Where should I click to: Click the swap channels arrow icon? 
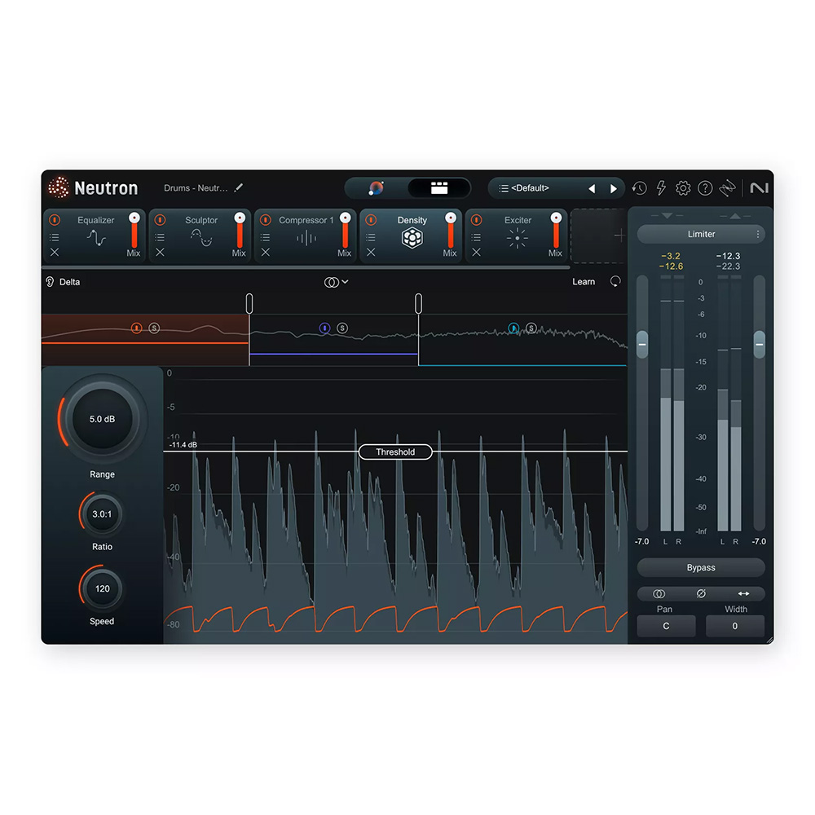(743, 594)
